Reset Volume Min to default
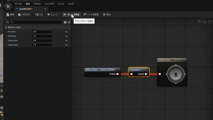The height and width of the screenshot is (120, 213). click(x=67, y=41)
